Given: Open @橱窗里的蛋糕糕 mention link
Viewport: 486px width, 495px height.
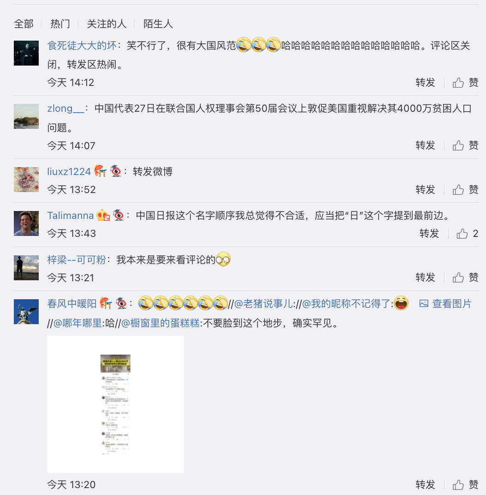Looking at the screenshot, I should pyautogui.click(x=160, y=323).
